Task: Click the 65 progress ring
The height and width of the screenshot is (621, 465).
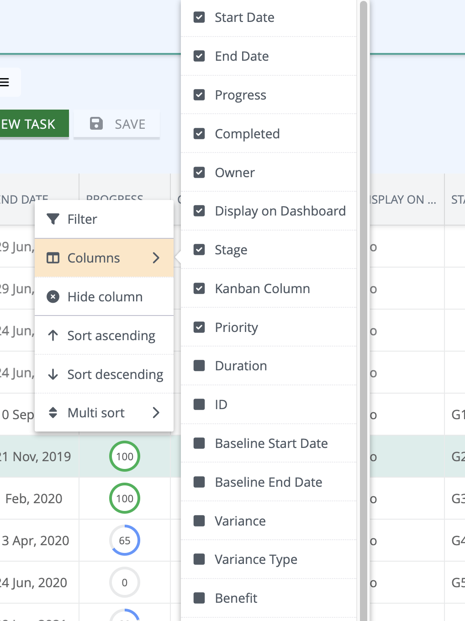Action: 125,541
